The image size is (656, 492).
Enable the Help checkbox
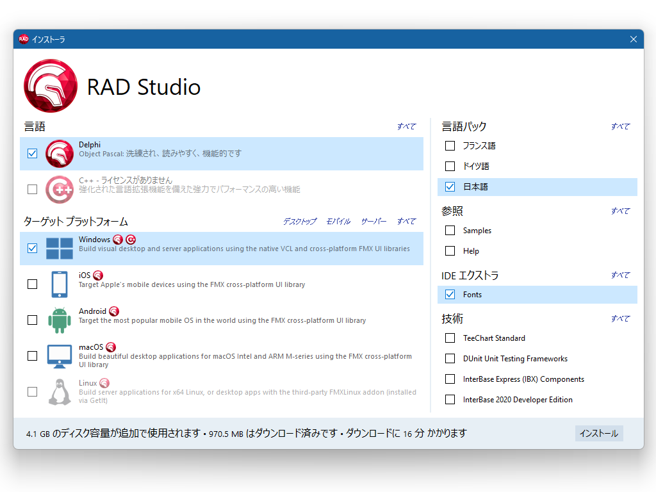450,251
